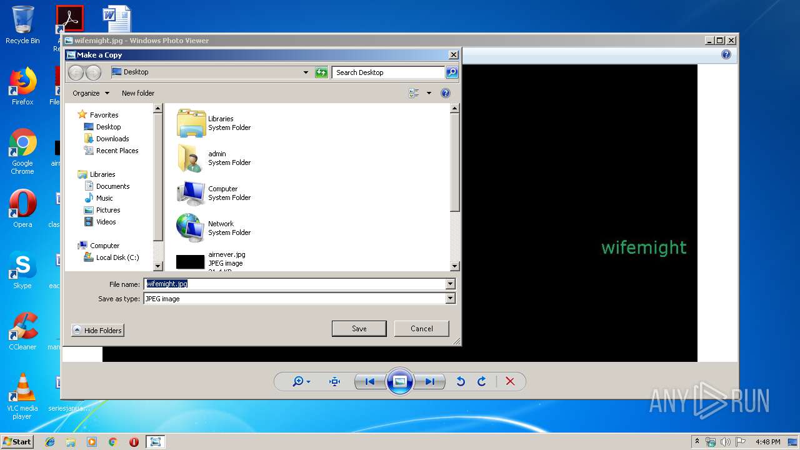Go to next photo in Photo Viewer

tap(430, 381)
